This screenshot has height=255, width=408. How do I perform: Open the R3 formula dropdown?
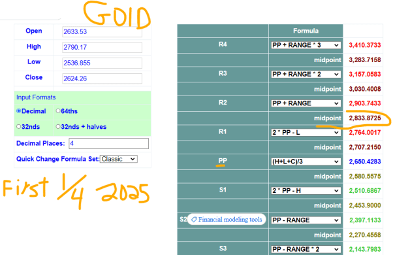pyautogui.click(x=306, y=75)
